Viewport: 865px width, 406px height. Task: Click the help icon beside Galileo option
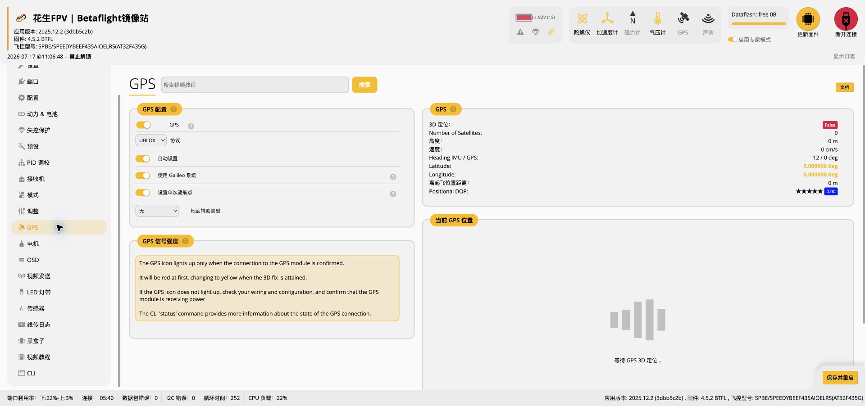[393, 177]
